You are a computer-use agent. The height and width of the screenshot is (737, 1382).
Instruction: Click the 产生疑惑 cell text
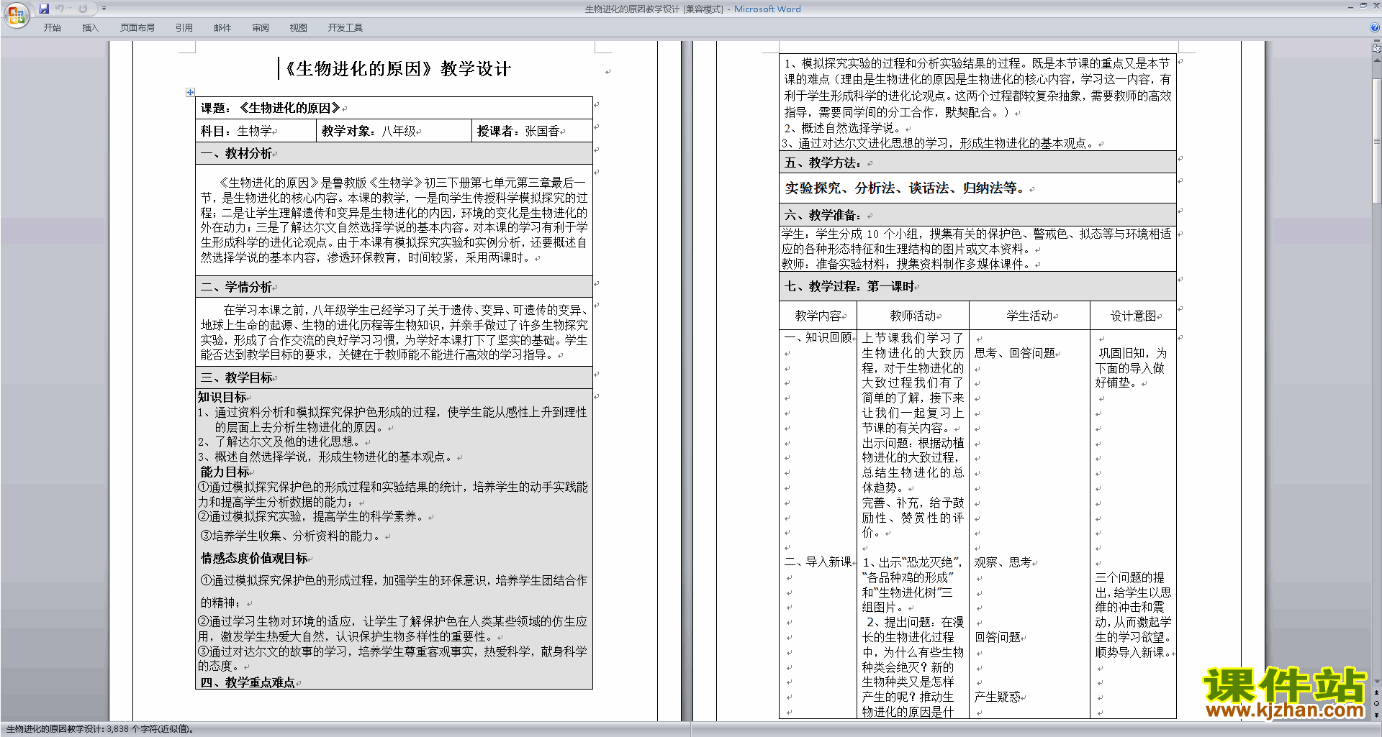tap(997, 696)
